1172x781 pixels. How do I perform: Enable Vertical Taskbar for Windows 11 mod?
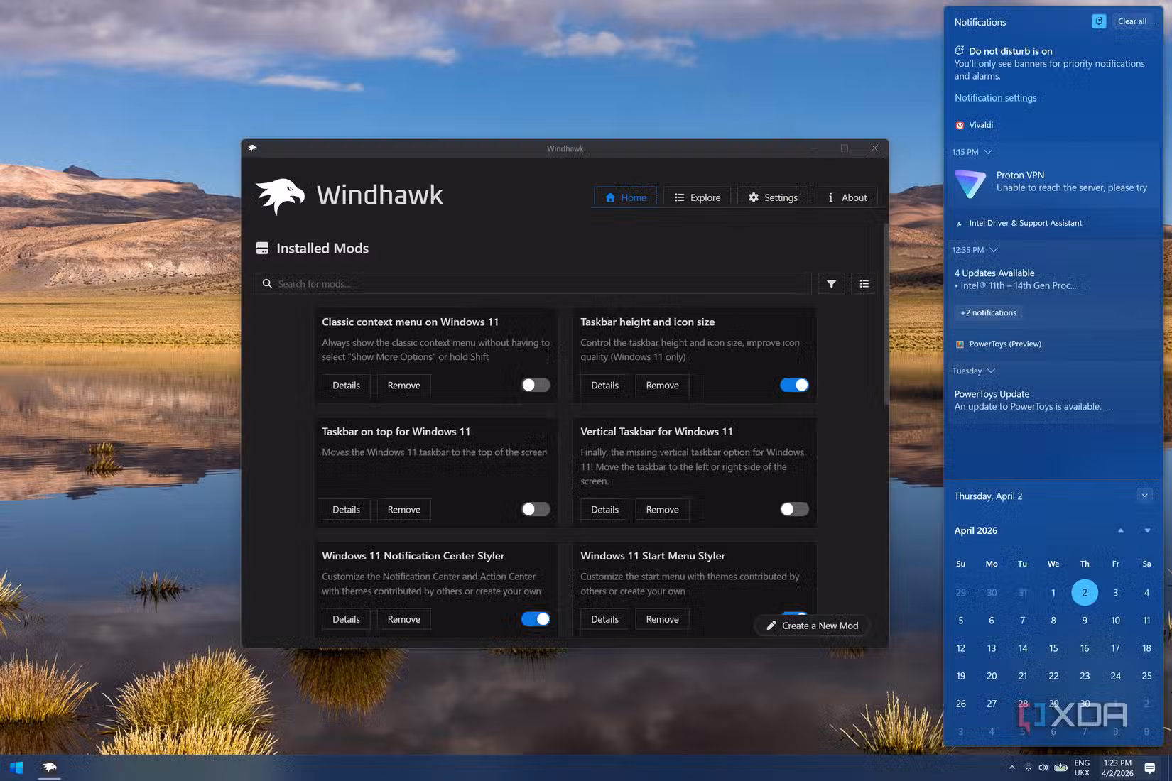point(794,509)
